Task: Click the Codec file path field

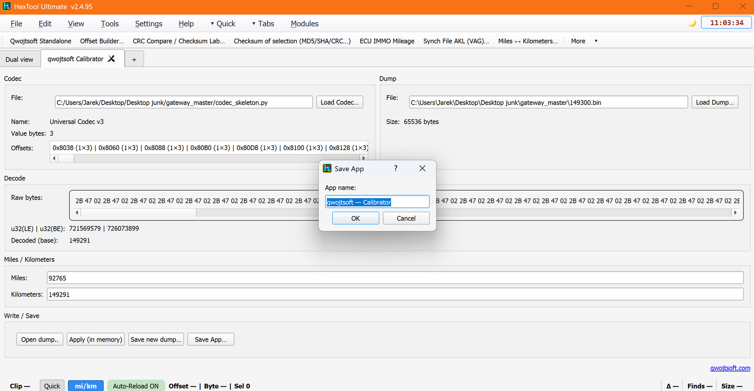Action: [x=184, y=102]
